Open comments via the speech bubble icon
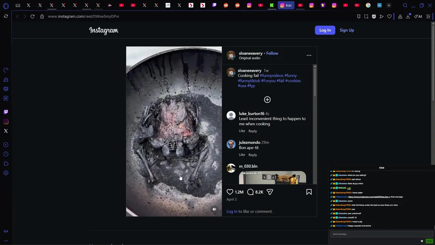435x245 pixels. coord(250,192)
